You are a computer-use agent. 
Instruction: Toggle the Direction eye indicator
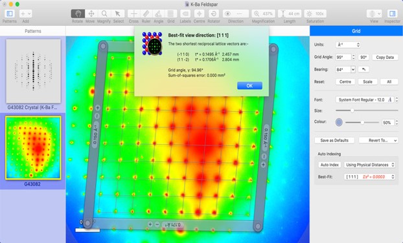click(227, 14)
